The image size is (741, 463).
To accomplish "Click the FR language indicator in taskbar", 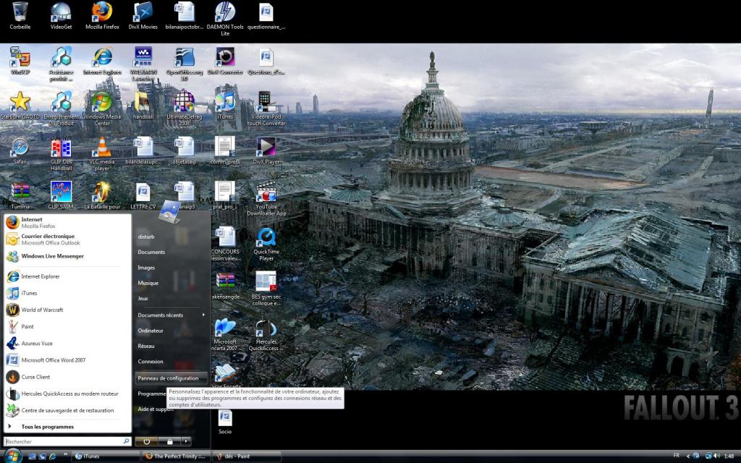I will pos(677,456).
